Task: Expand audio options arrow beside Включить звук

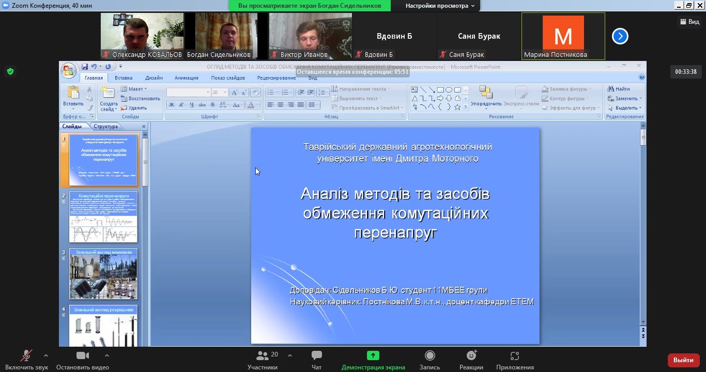Action: pos(46,355)
